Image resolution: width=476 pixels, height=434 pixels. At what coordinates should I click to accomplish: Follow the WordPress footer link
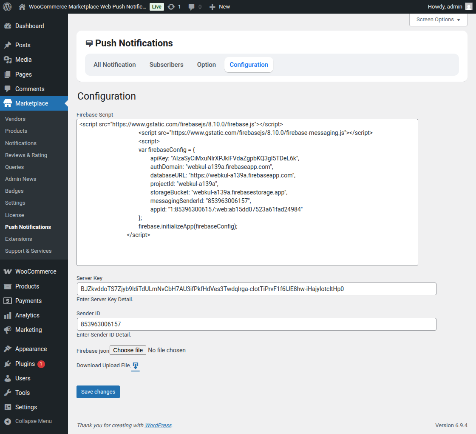click(158, 425)
